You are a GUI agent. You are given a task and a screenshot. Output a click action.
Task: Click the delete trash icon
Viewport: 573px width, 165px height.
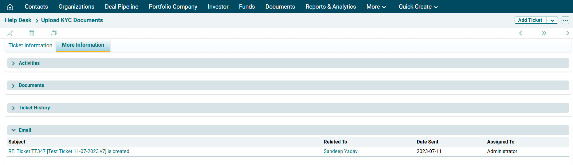point(32,33)
